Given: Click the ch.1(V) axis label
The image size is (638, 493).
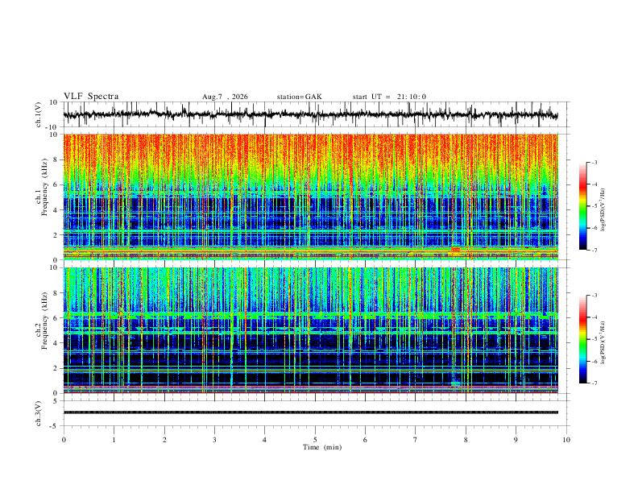Looking at the screenshot, I should [39, 114].
